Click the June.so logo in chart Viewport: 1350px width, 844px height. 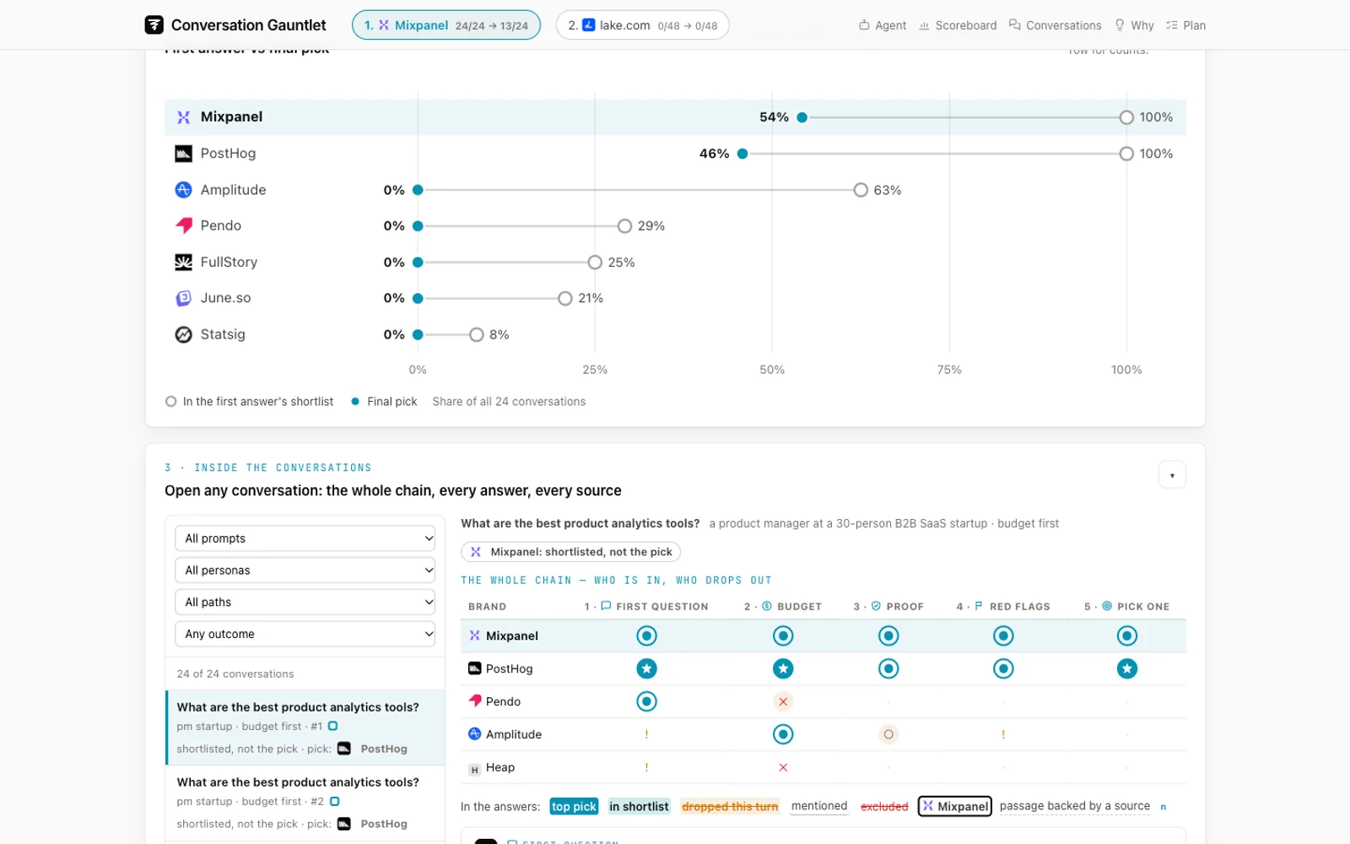[x=183, y=298]
